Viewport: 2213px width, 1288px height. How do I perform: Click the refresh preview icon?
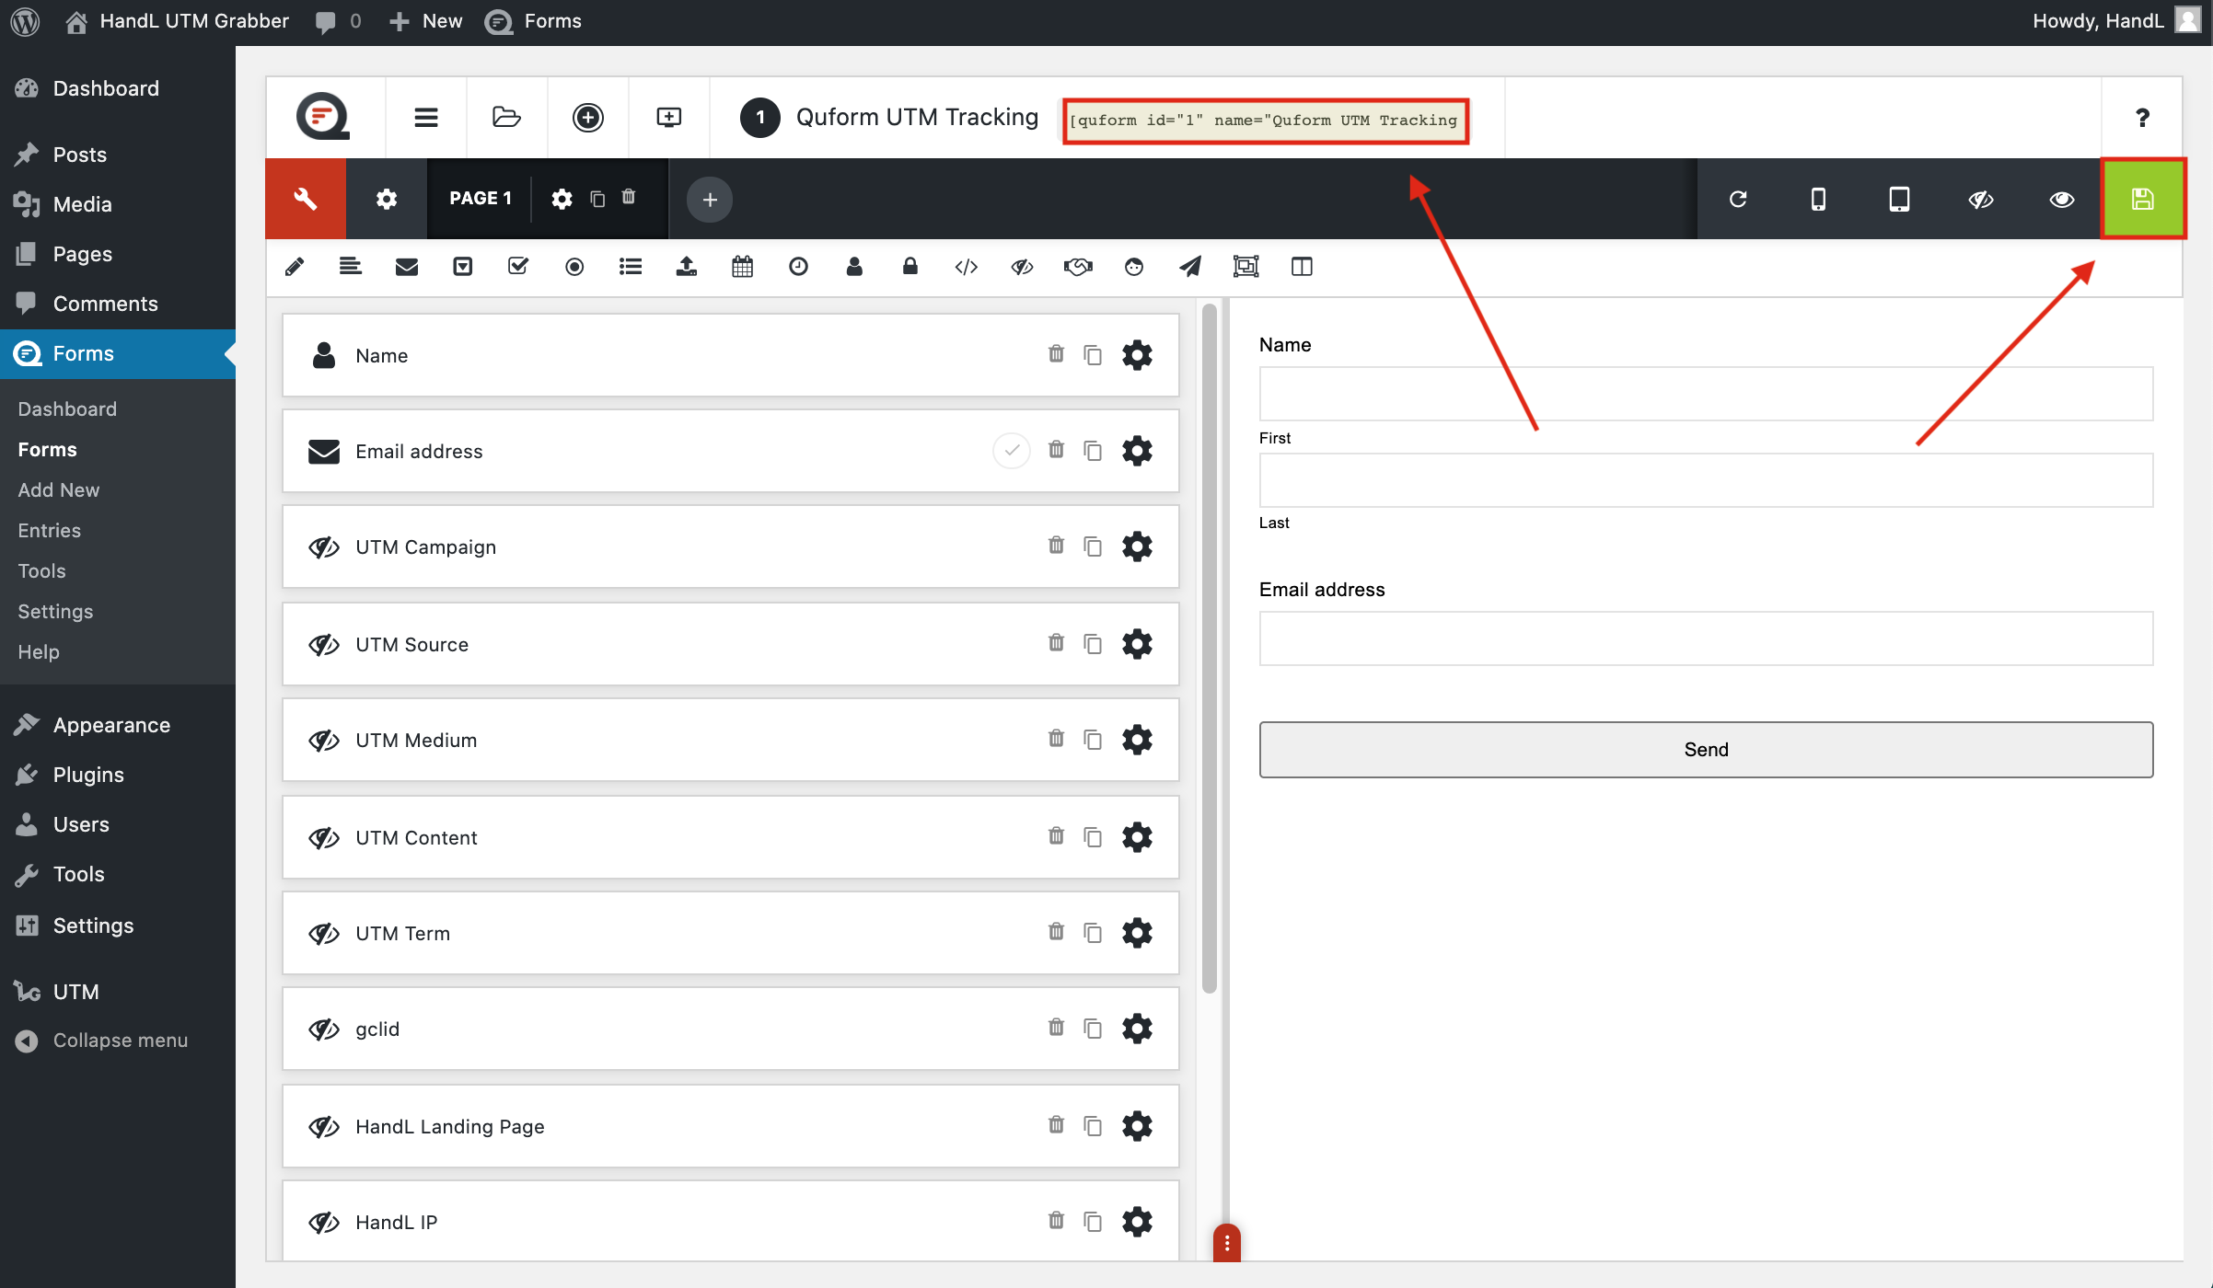point(1738,199)
